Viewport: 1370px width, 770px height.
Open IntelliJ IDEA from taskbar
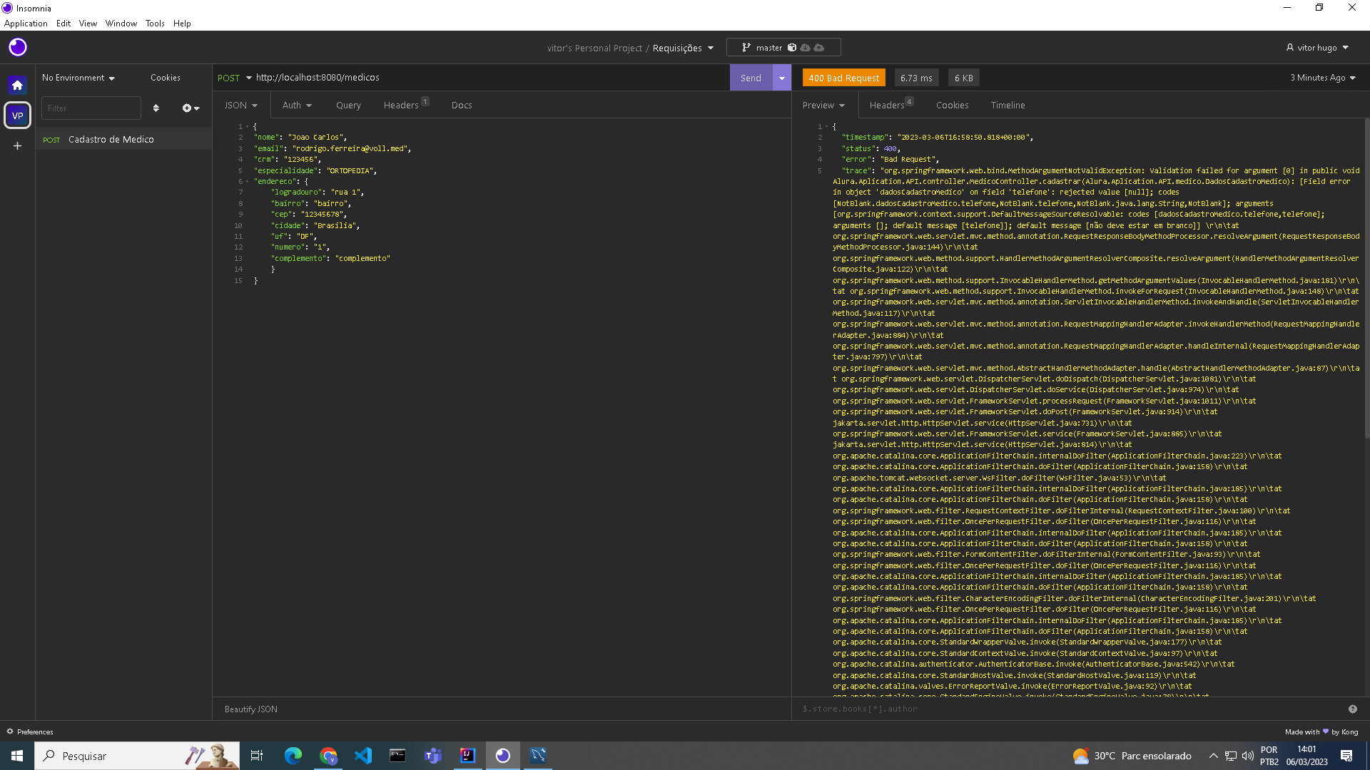(x=467, y=756)
